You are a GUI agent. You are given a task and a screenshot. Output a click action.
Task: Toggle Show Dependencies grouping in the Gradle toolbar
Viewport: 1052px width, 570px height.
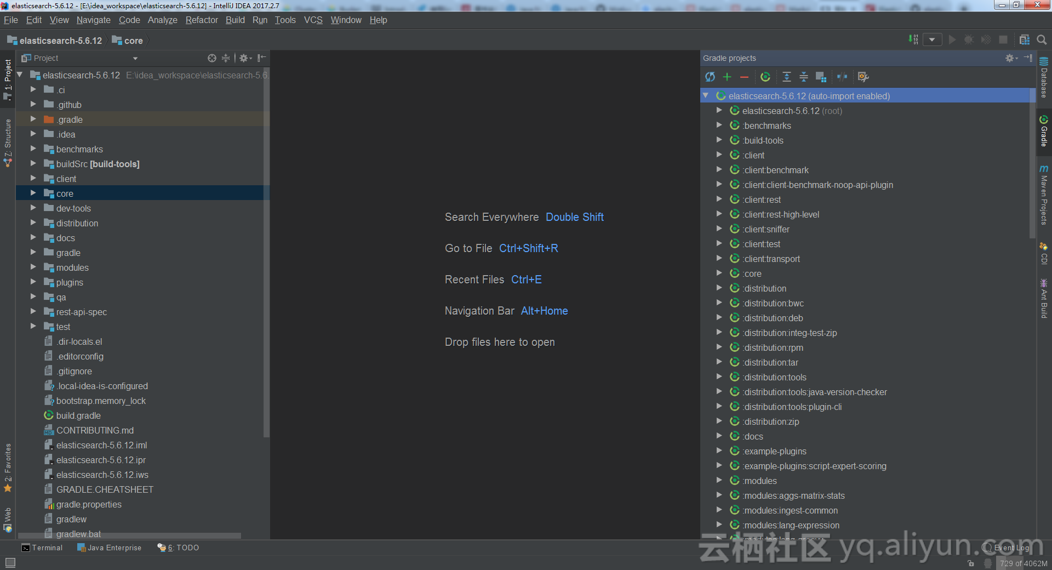coord(821,77)
